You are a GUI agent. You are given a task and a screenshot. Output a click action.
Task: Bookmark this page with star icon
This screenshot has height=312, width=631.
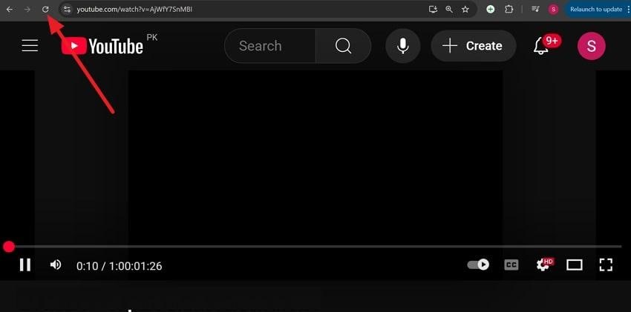point(465,9)
